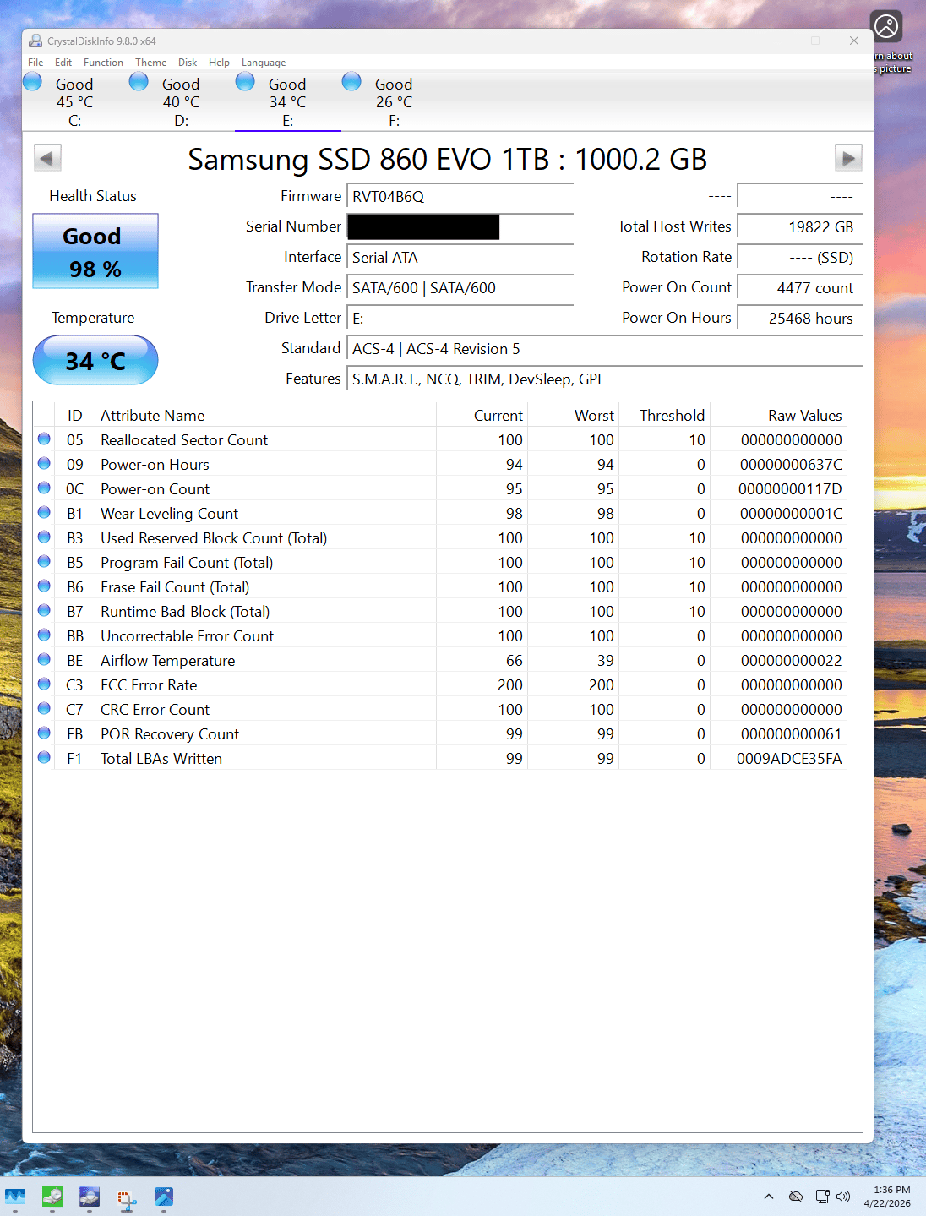
Task: Click the Power On Count 4477 count value
Action: [800, 288]
